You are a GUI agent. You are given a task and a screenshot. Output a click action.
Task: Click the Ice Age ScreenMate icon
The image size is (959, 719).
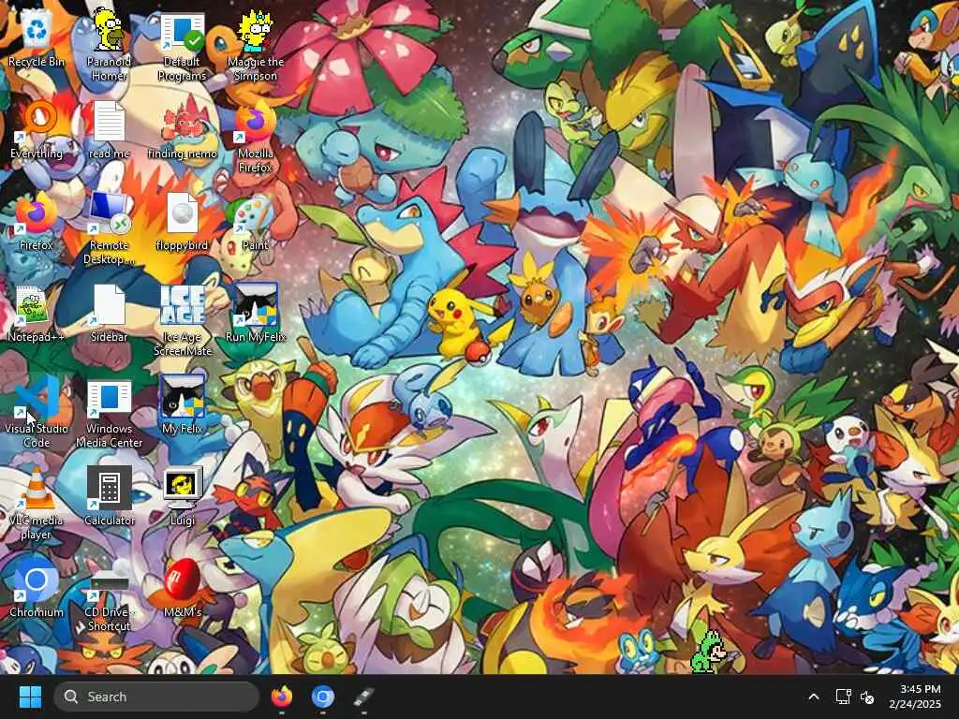coord(183,320)
